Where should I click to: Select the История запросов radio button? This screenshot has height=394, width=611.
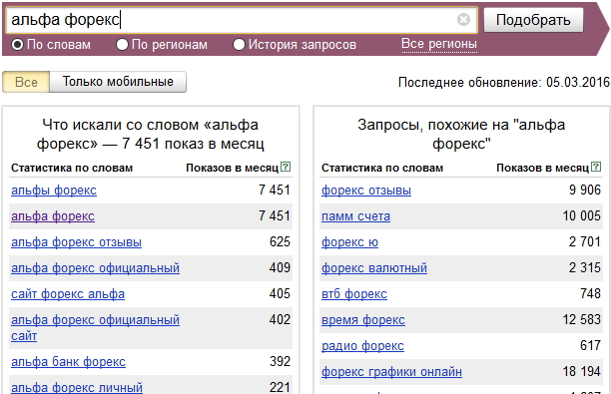[239, 44]
